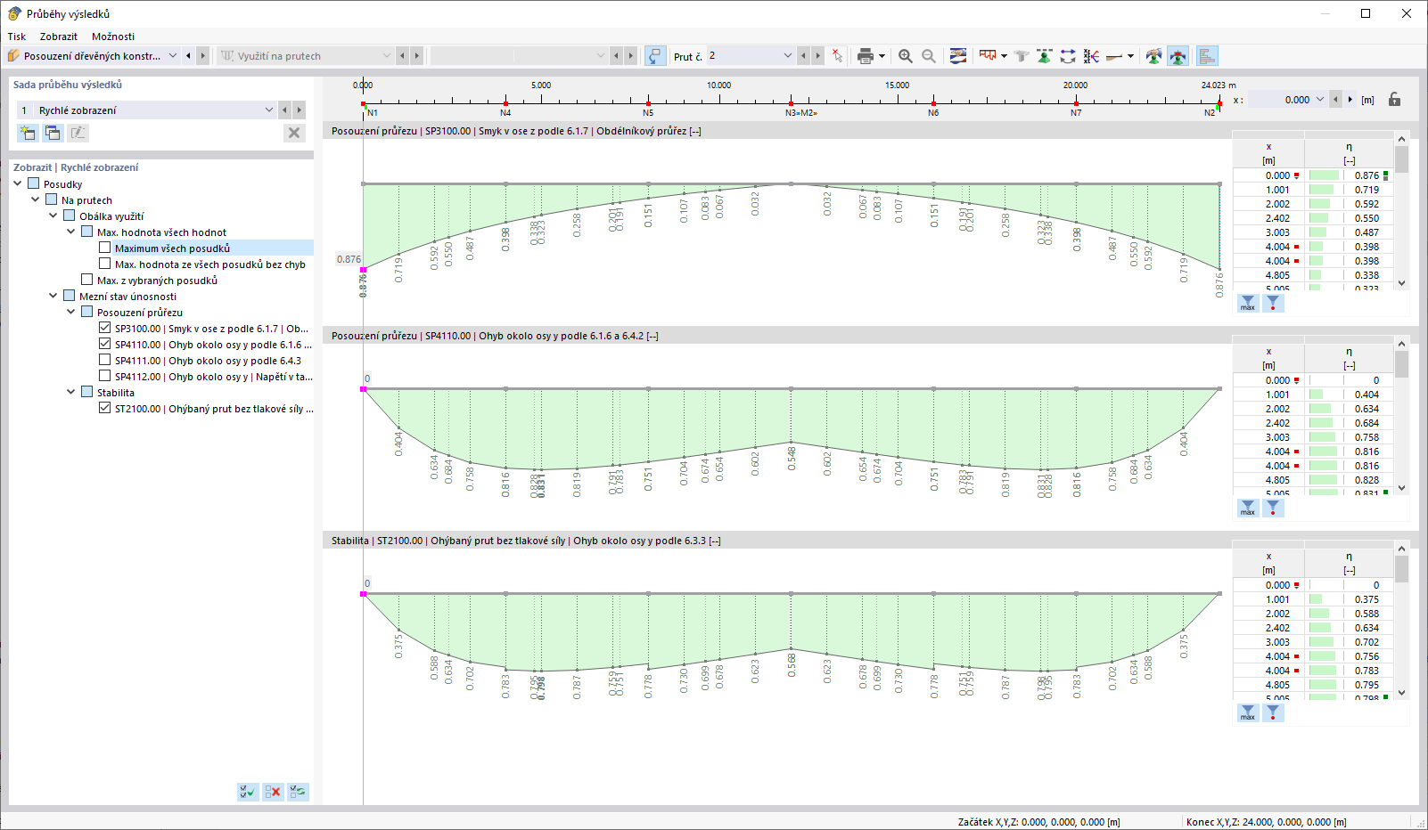Click the select-member cursor icon with red X
The width and height of the screenshot is (1428, 830).
coord(837,56)
